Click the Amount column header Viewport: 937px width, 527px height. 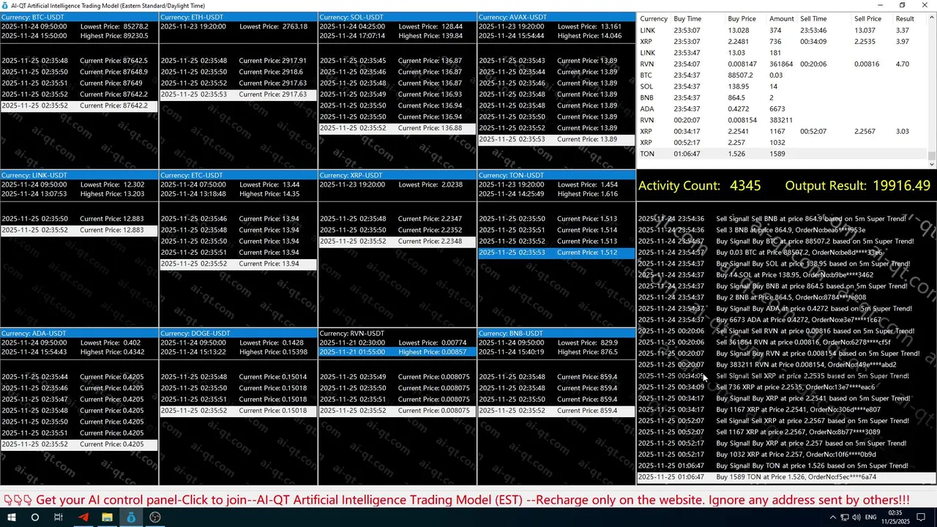point(782,19)
